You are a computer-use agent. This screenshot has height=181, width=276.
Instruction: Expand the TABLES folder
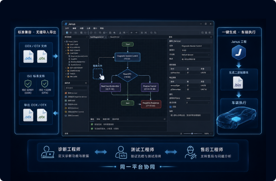point(66,74)
